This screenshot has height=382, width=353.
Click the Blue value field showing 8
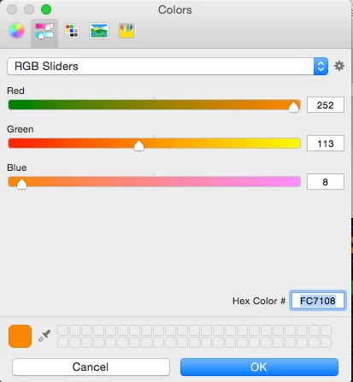tap(326, 182)
